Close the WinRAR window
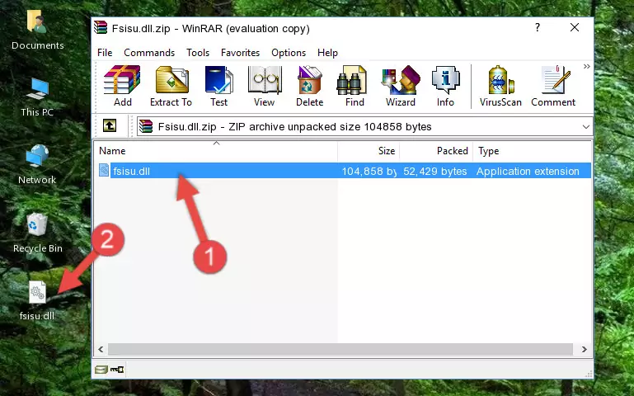Screen dimensions: 634x396 [x=575, y=27]
